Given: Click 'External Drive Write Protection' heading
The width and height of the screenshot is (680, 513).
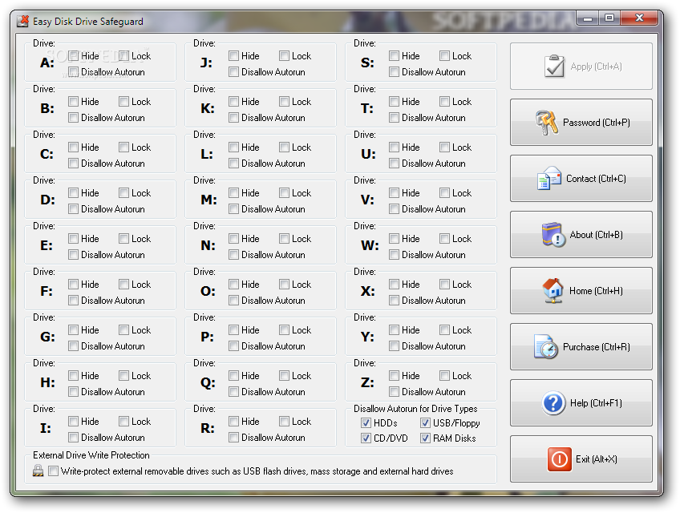Looking at the screenshot, I should tap(91, 455).
